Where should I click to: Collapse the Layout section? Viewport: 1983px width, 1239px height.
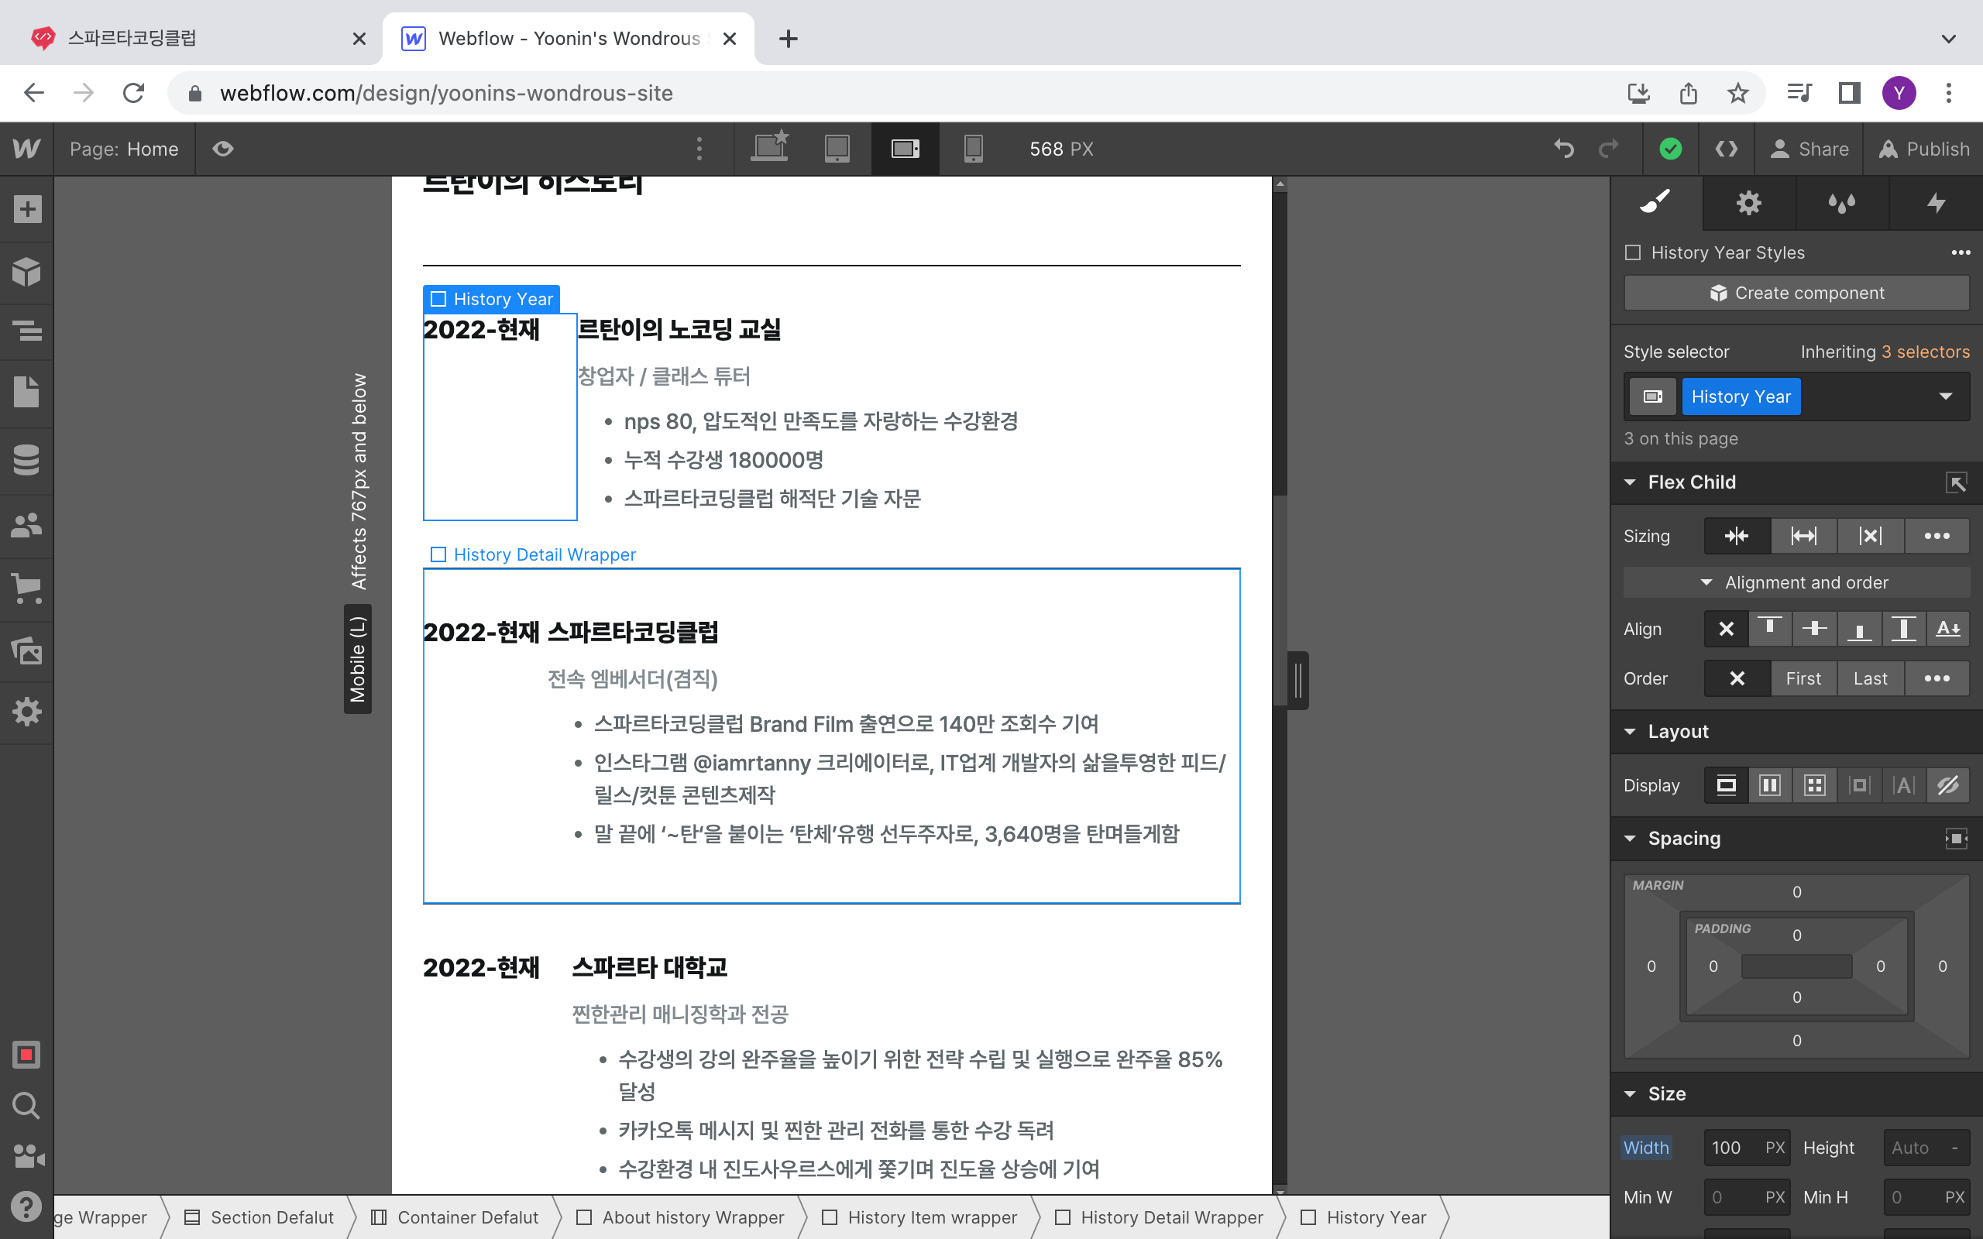pos(1630,732)
